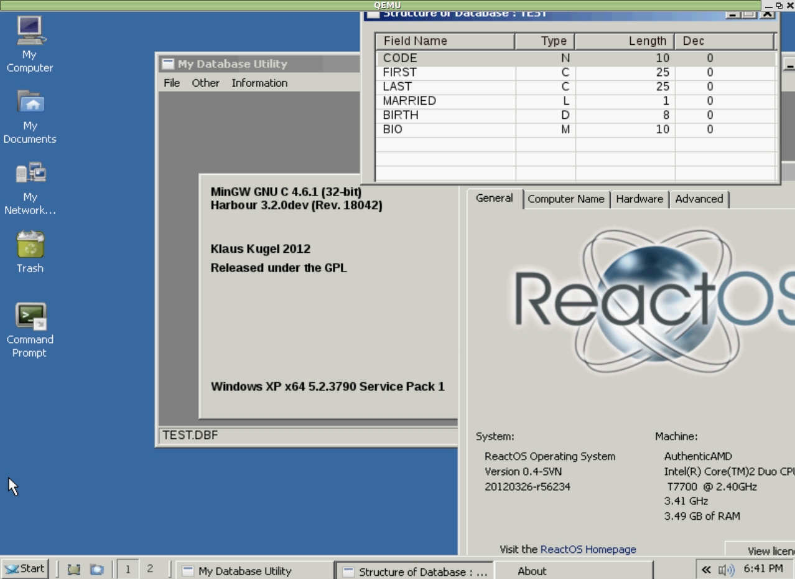This screenshot has height=579, width=795.
Task: Switch to virtual desktop 1
Action: (x=128, y=569)
